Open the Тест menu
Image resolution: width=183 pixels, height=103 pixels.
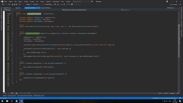point(37,1)
